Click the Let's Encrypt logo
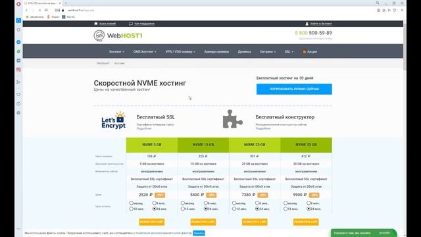This screenshot has width=421, height=237. pos(114,120)
